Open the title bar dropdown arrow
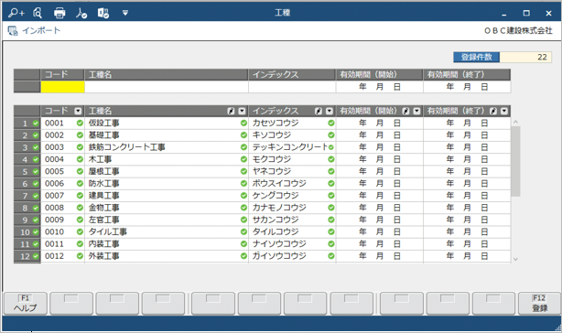 click(x=125, y=13)
